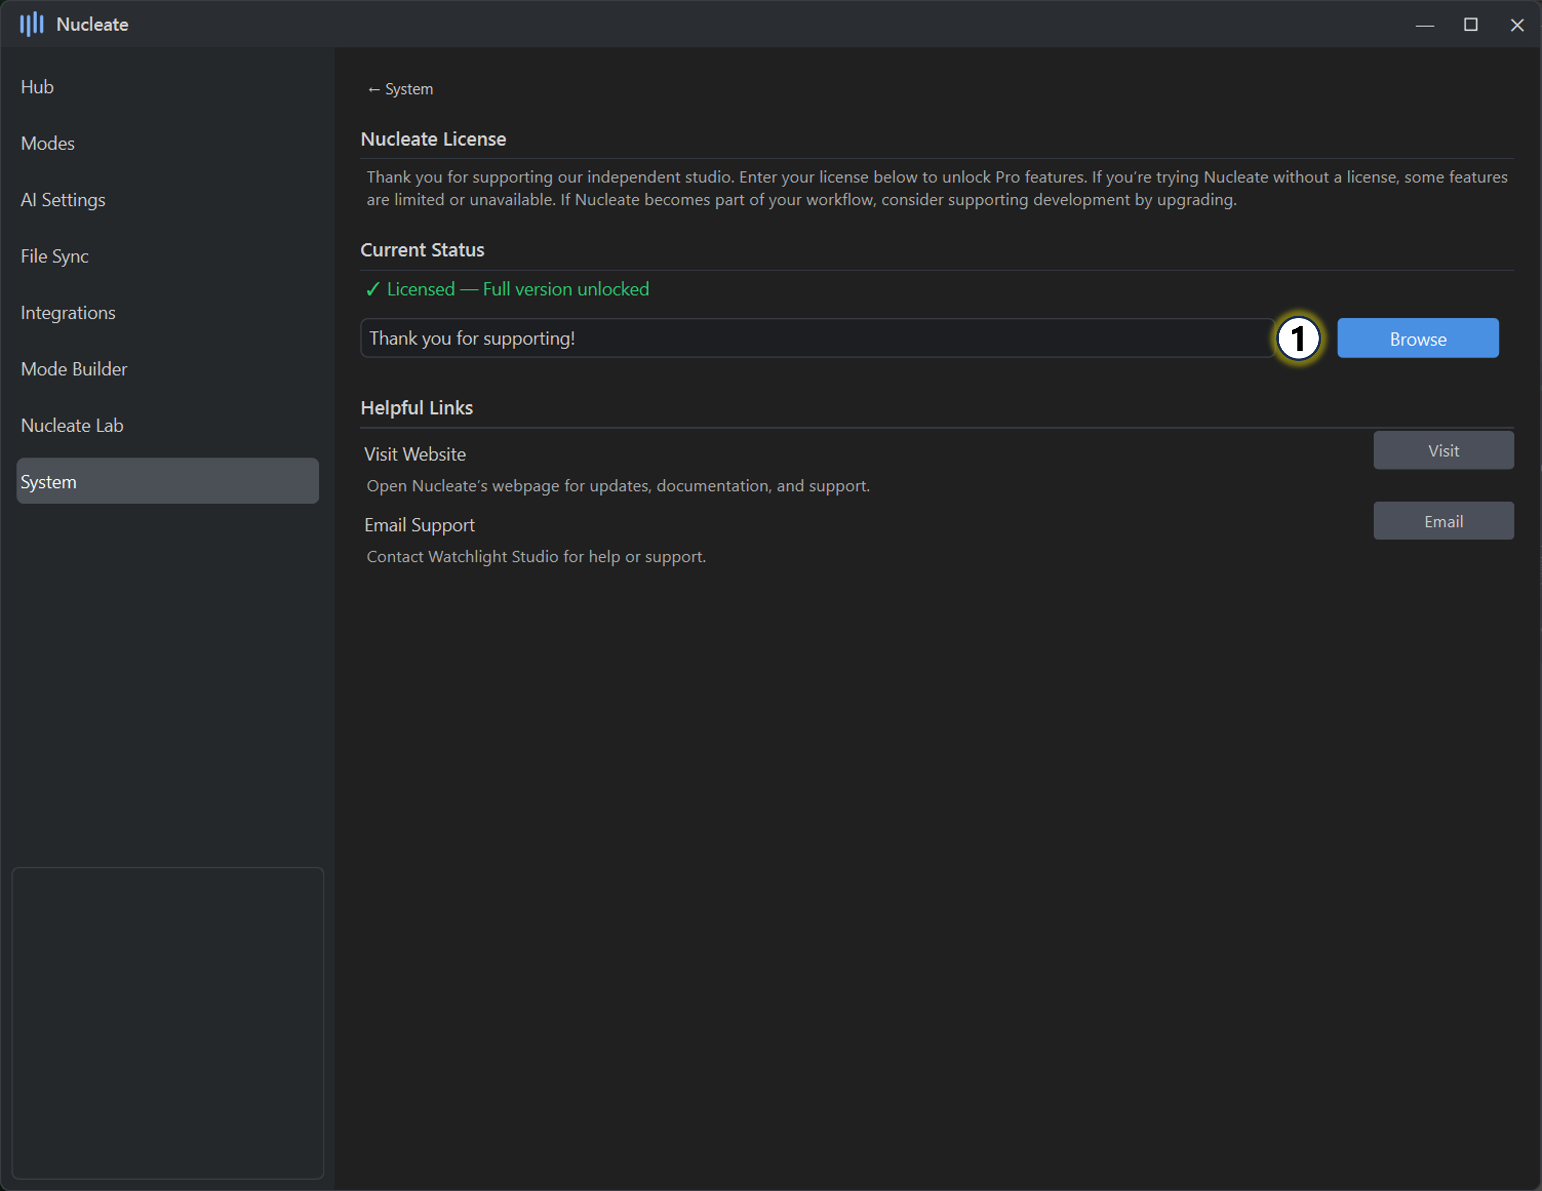Go back via the System arrow link
The width and height of the screenshot is (1542, 1191).
click(399, 89)
